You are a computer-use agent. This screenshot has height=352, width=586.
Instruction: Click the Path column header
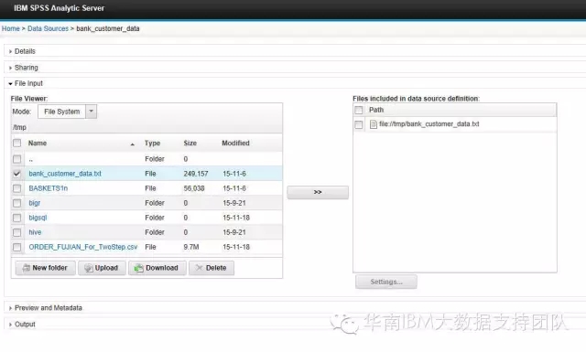click(376, 110)
